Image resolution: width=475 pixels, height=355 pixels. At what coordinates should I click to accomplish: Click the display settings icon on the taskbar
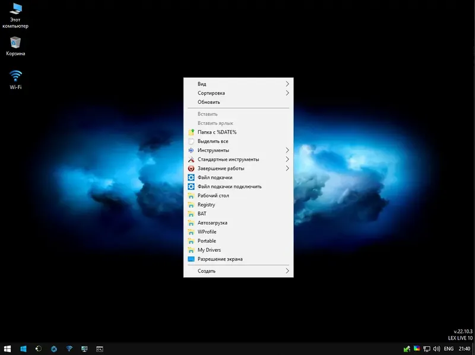[x=85, y=349]
